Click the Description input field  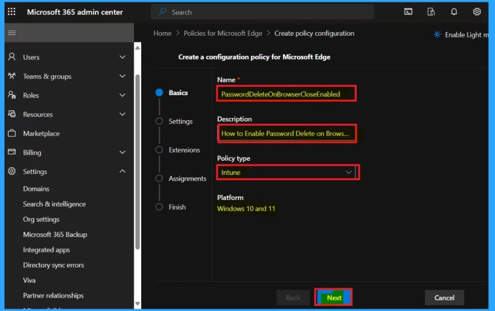pyautogui.click(x=287, y=133)
